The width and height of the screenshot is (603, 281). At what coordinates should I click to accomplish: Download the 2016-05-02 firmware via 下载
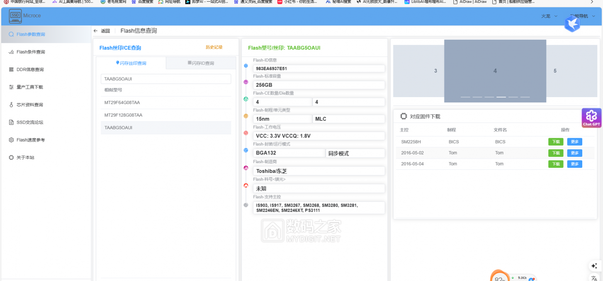click(x=556, y=153)
